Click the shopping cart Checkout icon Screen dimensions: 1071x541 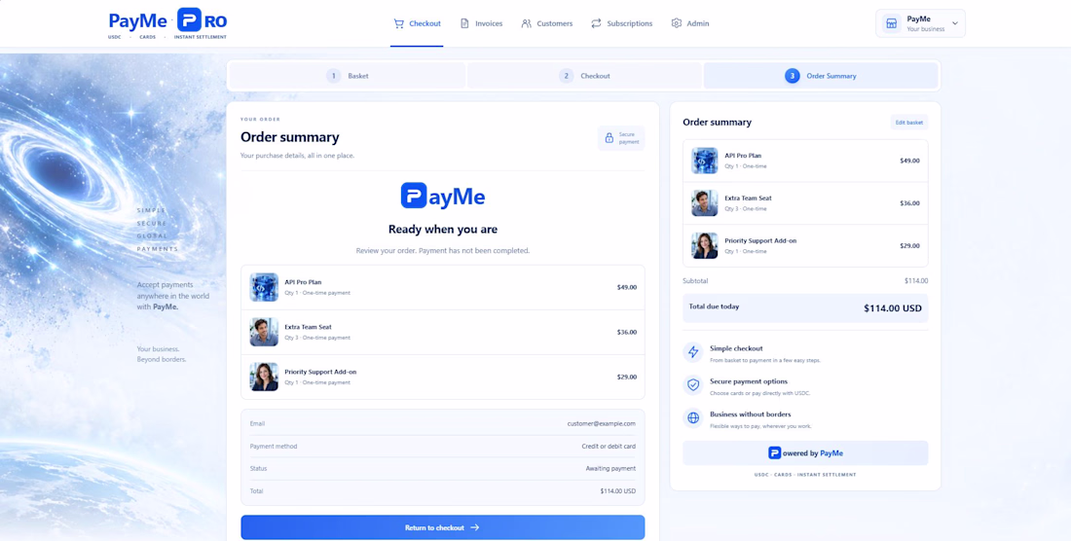point(399,23)
